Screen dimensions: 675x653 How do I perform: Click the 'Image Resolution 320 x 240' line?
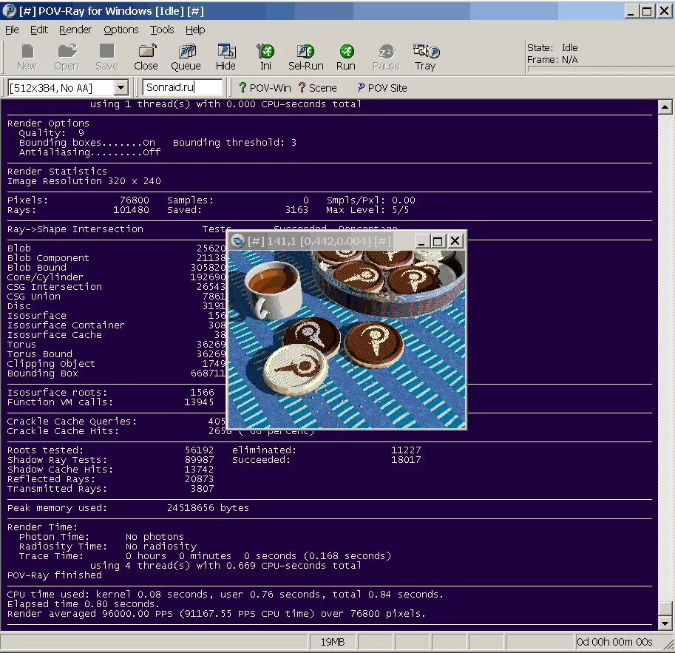84,181
